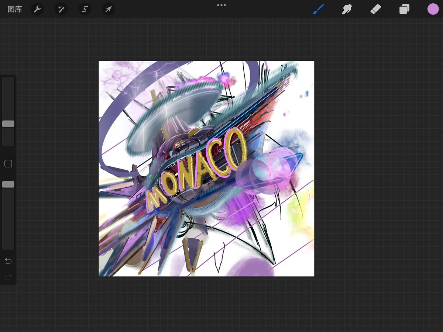Redo the last undone stroke
443x332 pixels.
tap(8, 277)
